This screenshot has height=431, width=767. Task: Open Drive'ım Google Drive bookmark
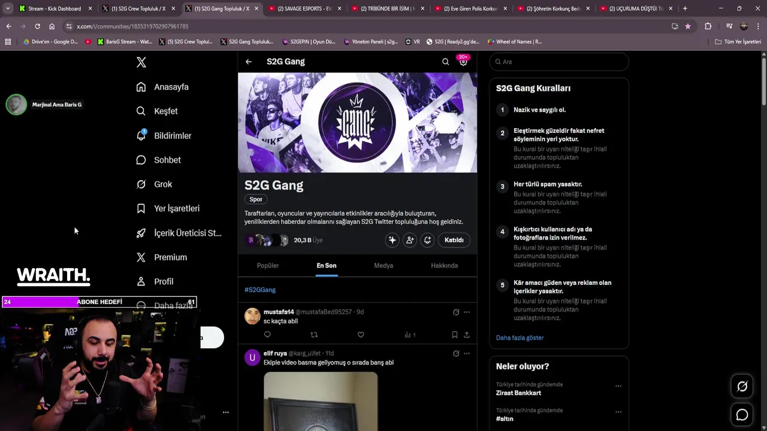click(x=50, y=42)
